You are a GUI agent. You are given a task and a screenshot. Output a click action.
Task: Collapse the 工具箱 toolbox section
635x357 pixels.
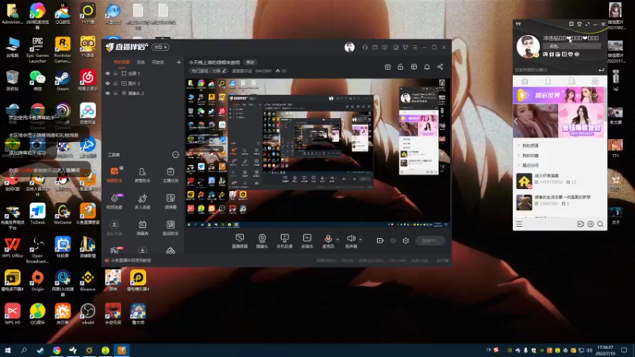pos(175,155)
